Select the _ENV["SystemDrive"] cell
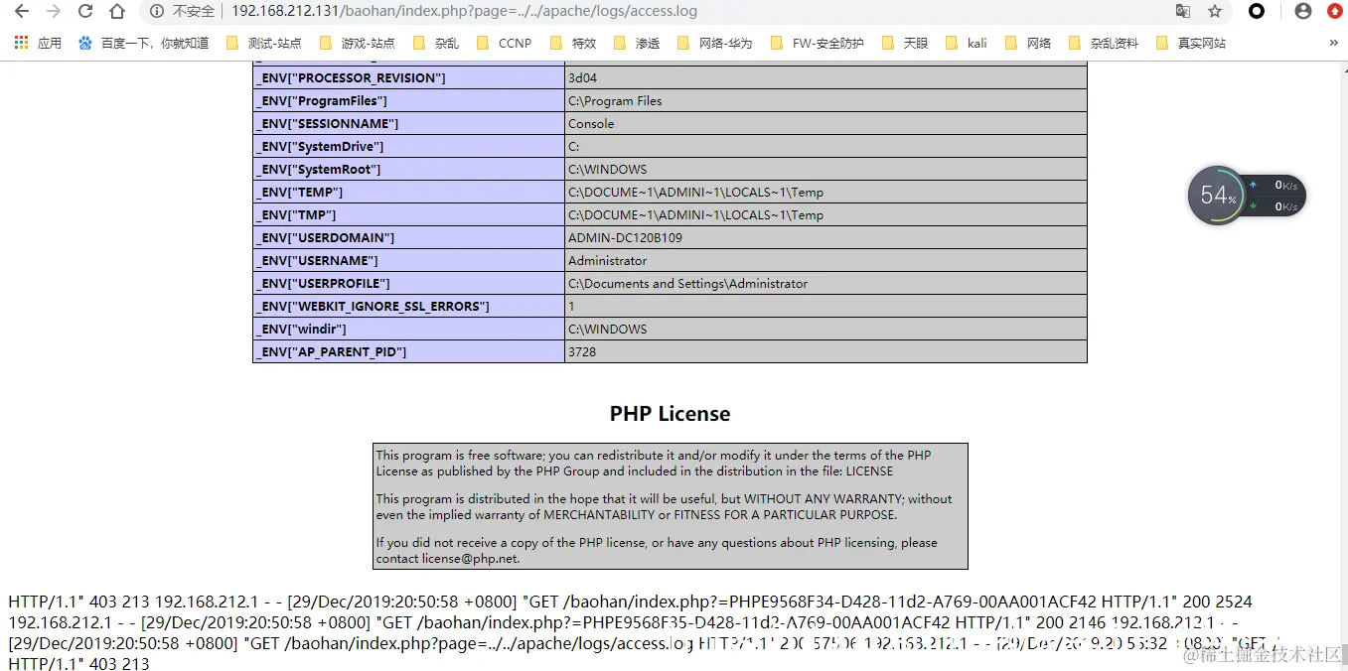The image size is (1348, 671). tap(408, 146)
